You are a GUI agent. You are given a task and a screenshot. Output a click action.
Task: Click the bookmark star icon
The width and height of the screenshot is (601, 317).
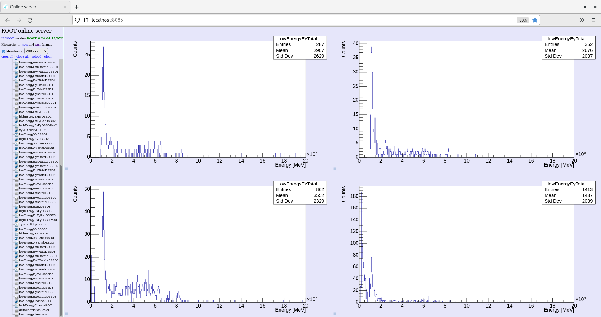coord(535,20)
